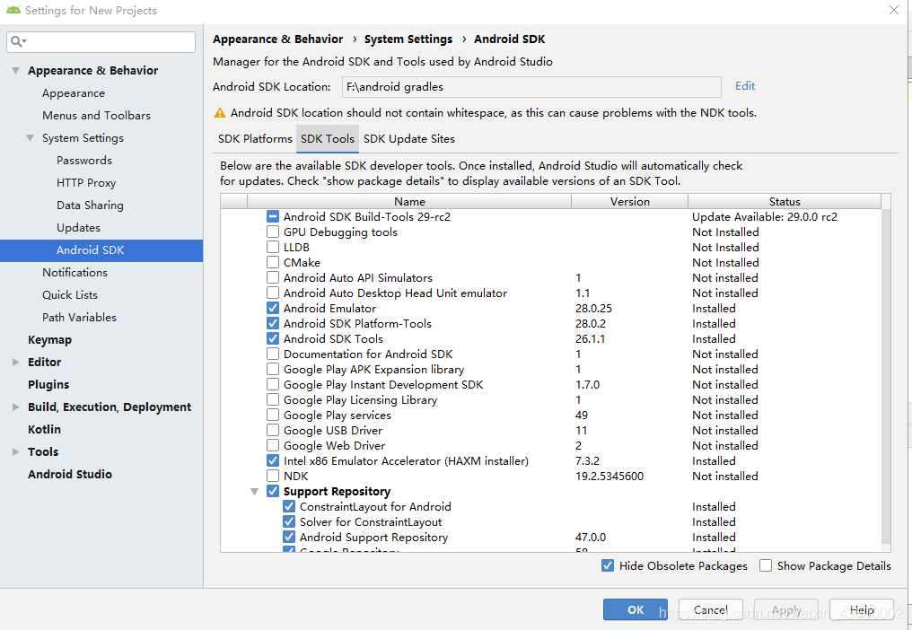Collapse Support Repository disclosure triangle
912x630 pixels.
point(254,492)
